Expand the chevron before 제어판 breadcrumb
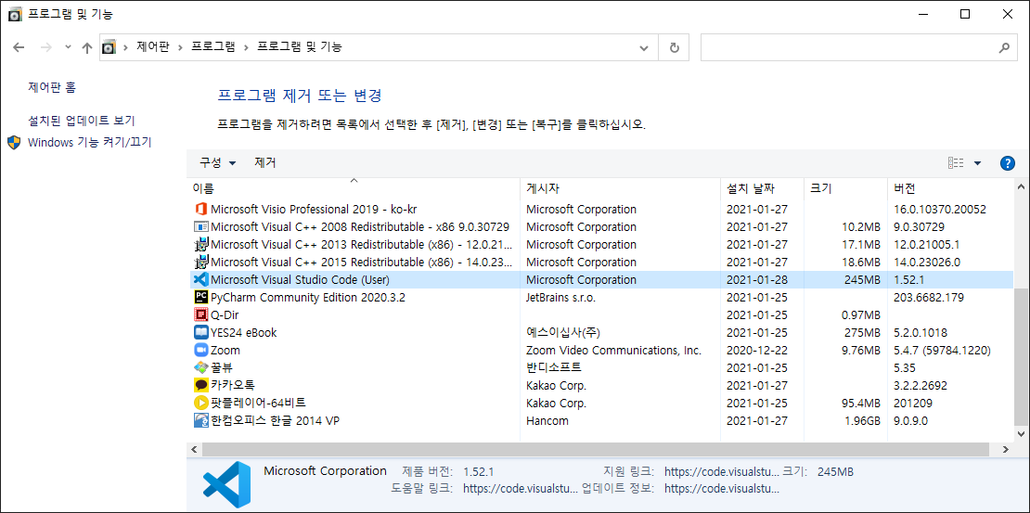This screenshot has height=513, width=1030. pos(125,47)
